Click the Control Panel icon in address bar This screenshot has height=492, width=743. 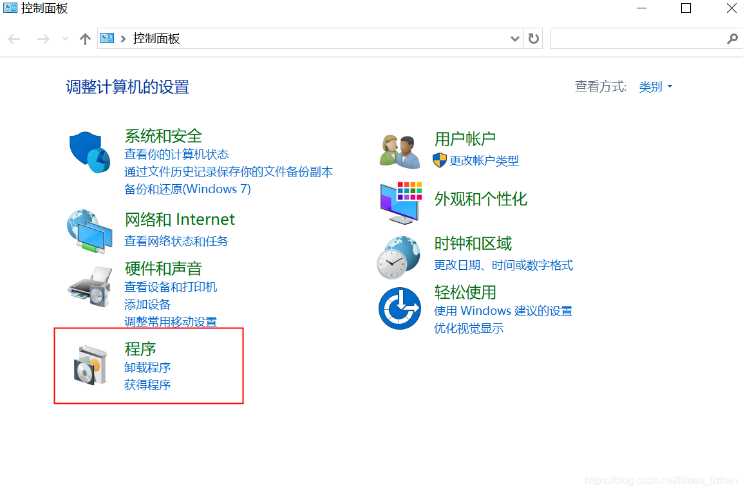107,38
